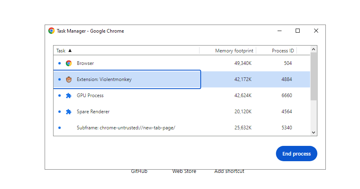Click scrollbar up arrow in task list
The height and width of the screenshot is (189, 360).
[314, 49]
